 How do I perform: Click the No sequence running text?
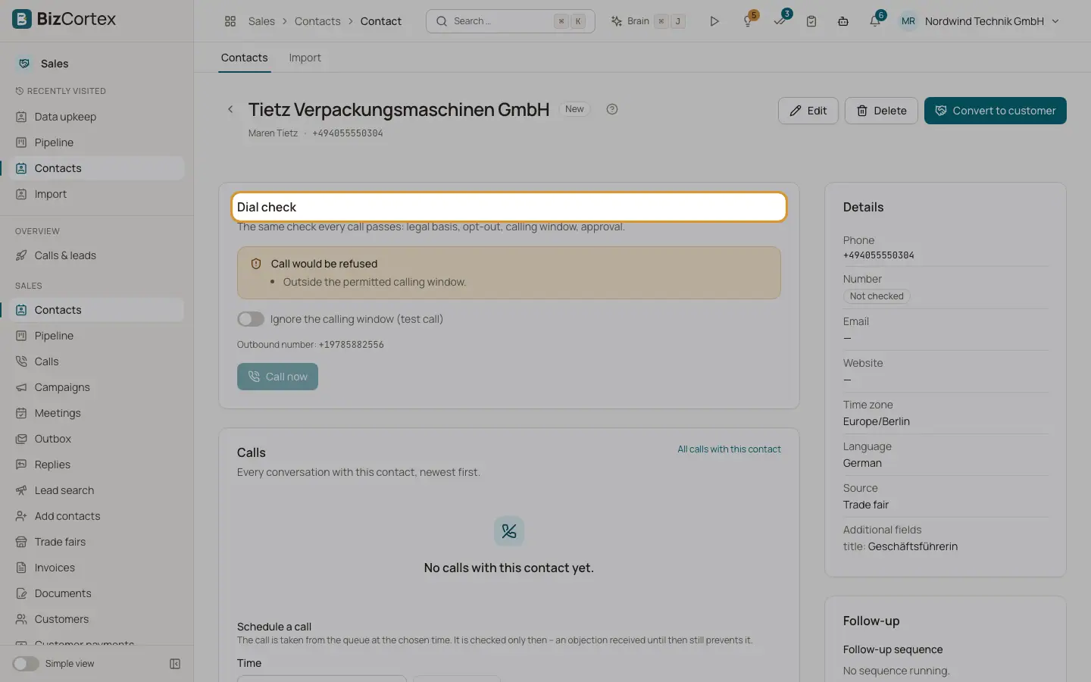(x=896, y=671)
